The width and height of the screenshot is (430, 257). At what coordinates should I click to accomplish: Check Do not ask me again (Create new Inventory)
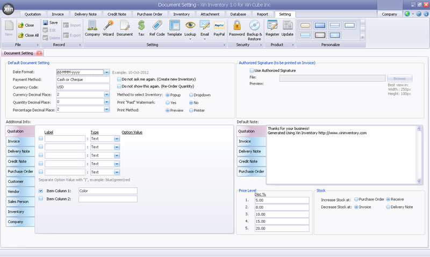click(119, 79)
